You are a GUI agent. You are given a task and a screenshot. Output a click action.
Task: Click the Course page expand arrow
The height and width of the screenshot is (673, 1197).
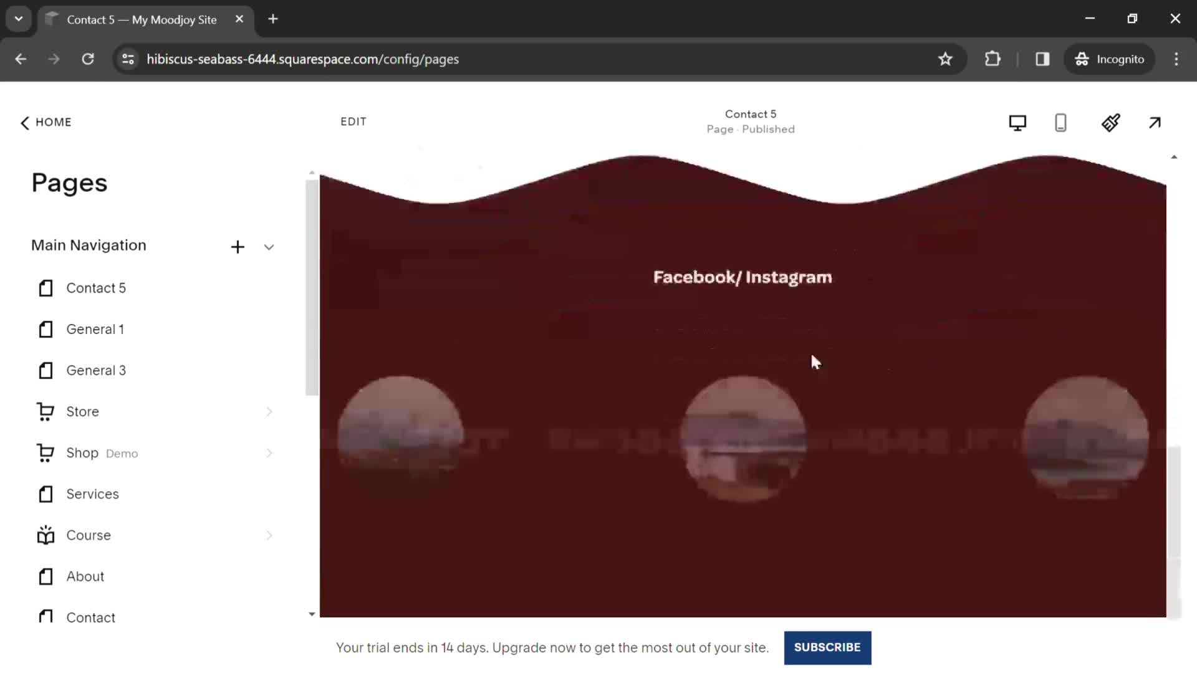(270, 535)
